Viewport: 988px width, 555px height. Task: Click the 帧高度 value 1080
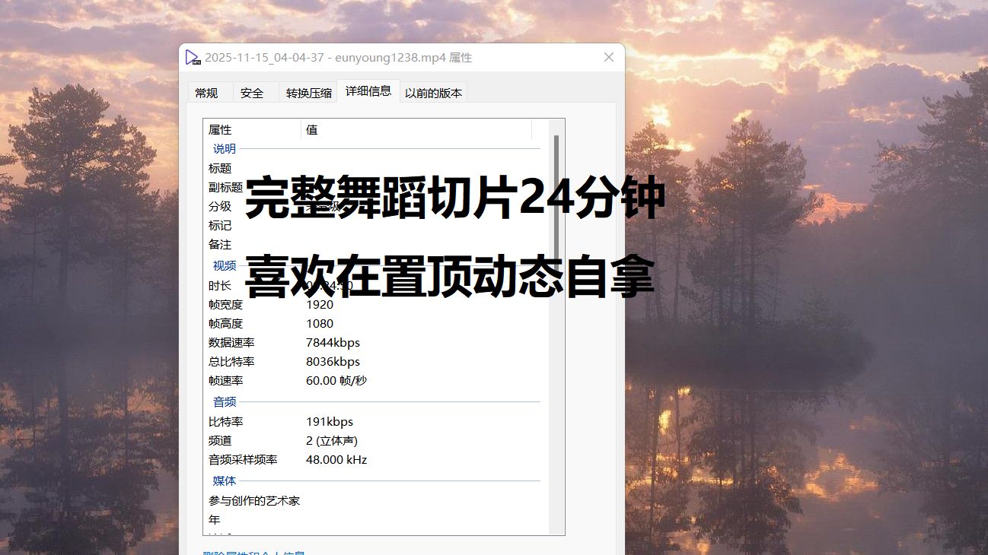point(320,324)
